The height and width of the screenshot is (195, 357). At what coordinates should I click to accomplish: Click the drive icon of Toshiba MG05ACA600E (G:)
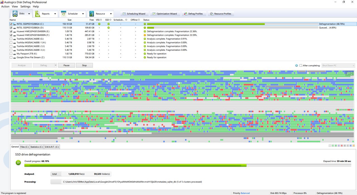click(15, 39)
